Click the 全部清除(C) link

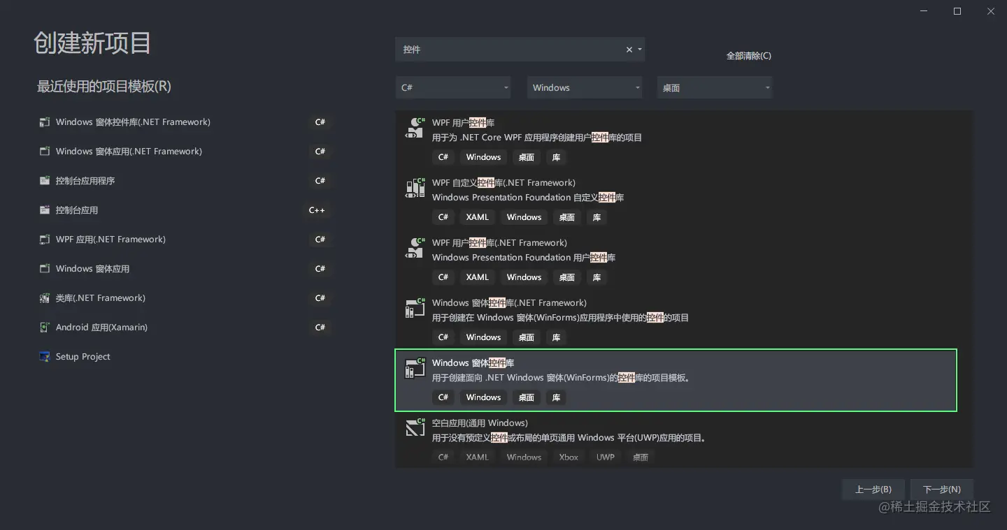click(749, 56)
